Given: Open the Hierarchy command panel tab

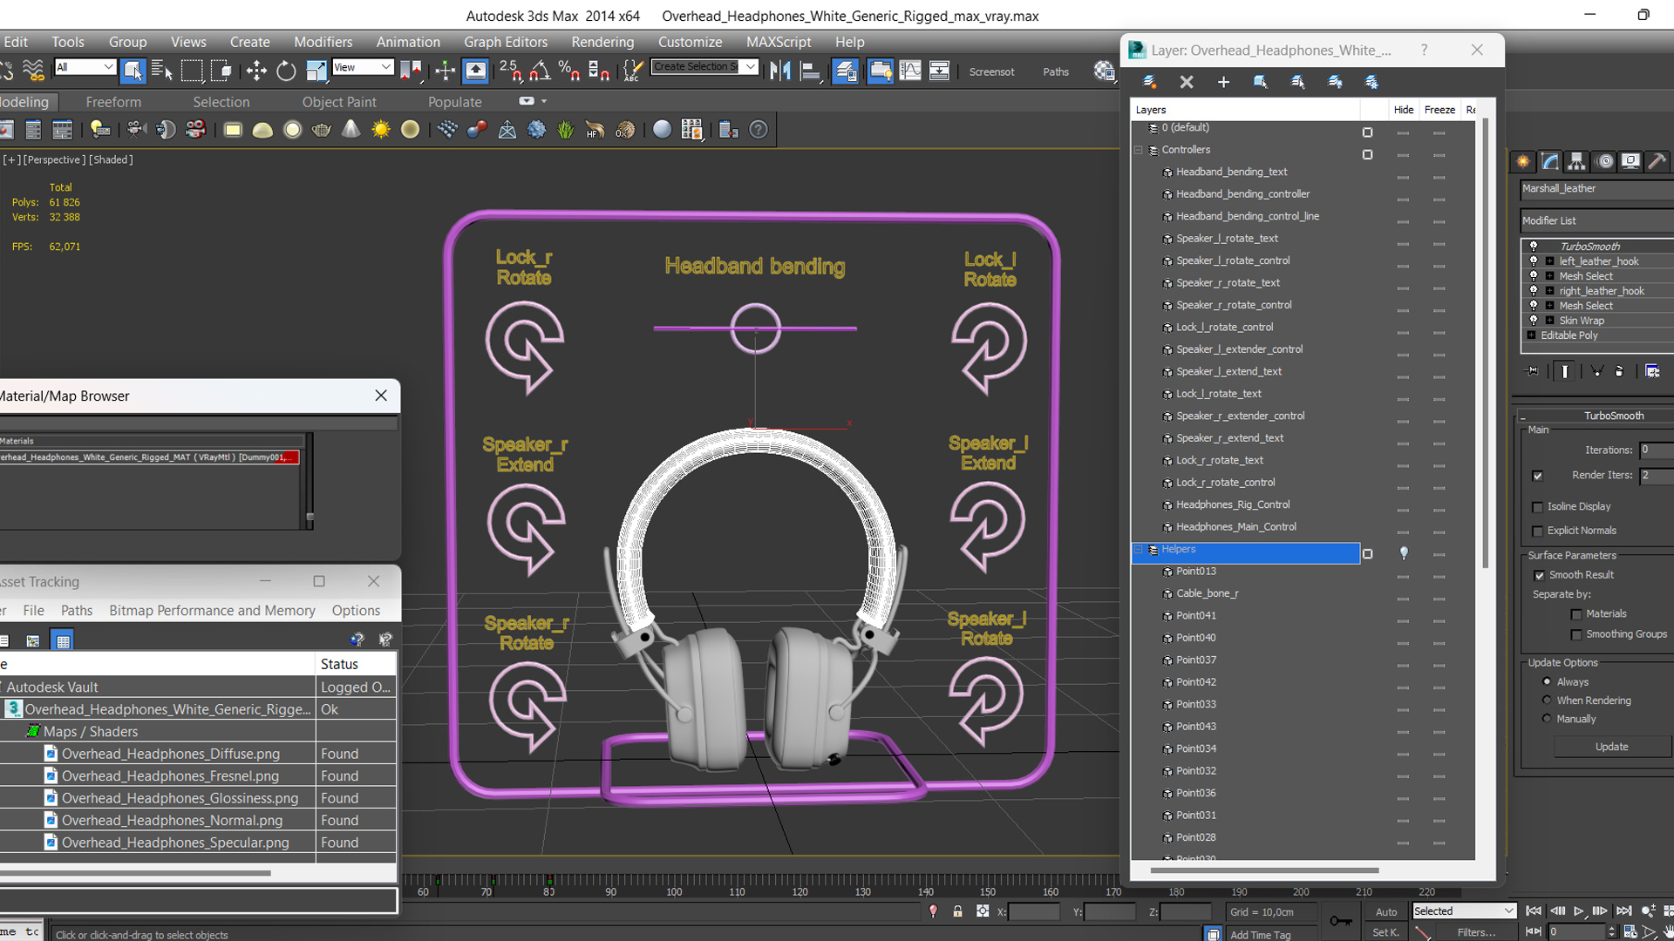Looking at the screenshot, I should pyautogui.click(x=1576, y=161).
